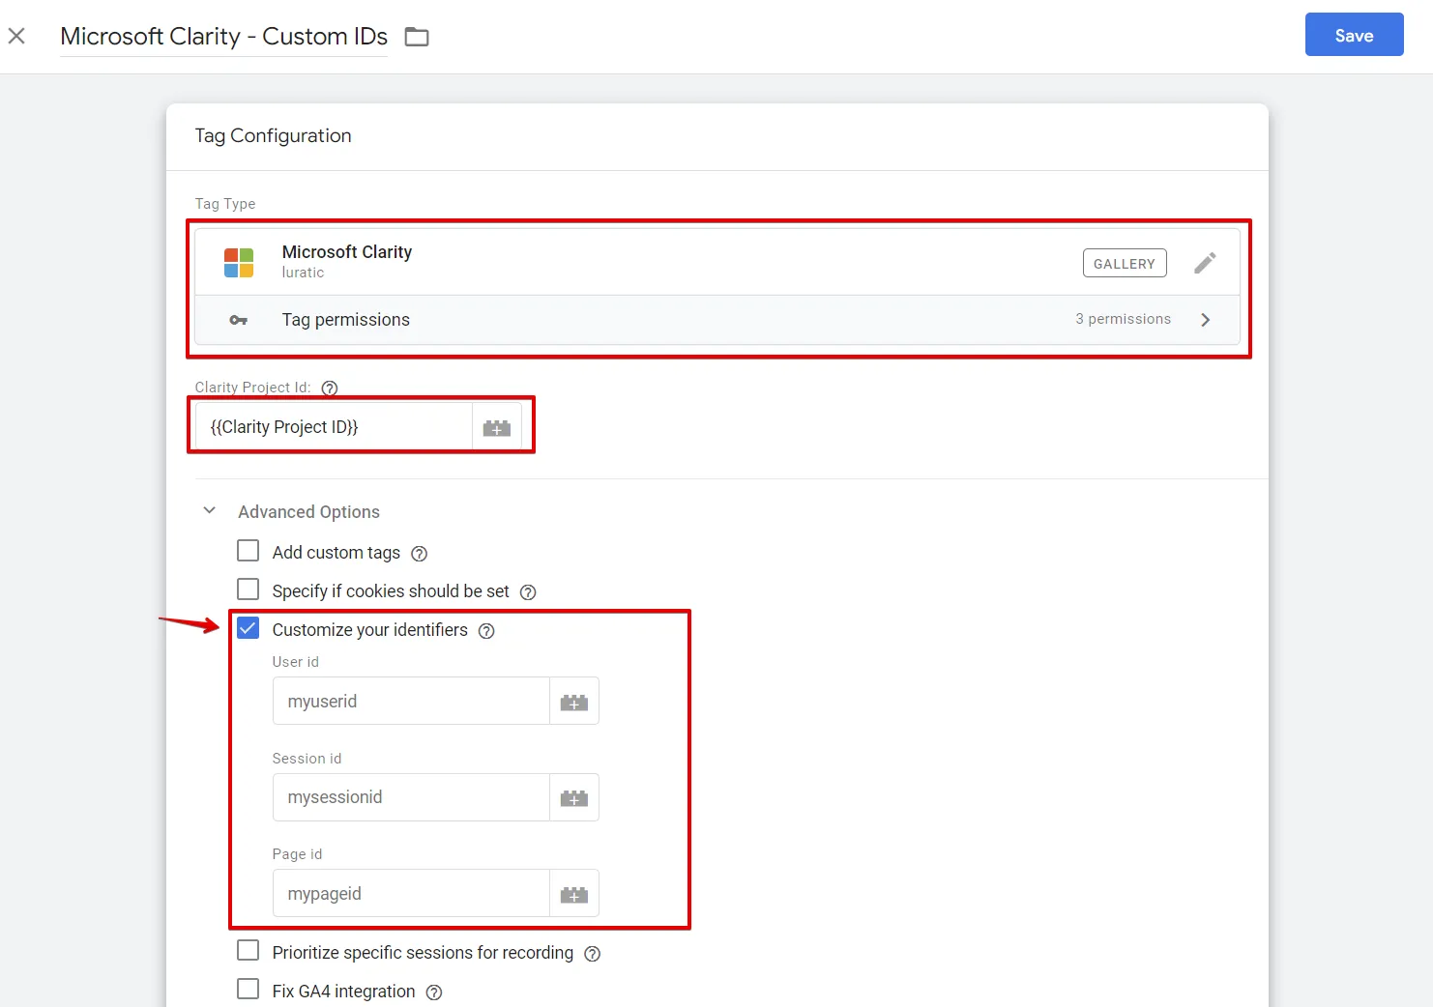
Task: Insert variable into the User id field
Action: pos(574,702)
